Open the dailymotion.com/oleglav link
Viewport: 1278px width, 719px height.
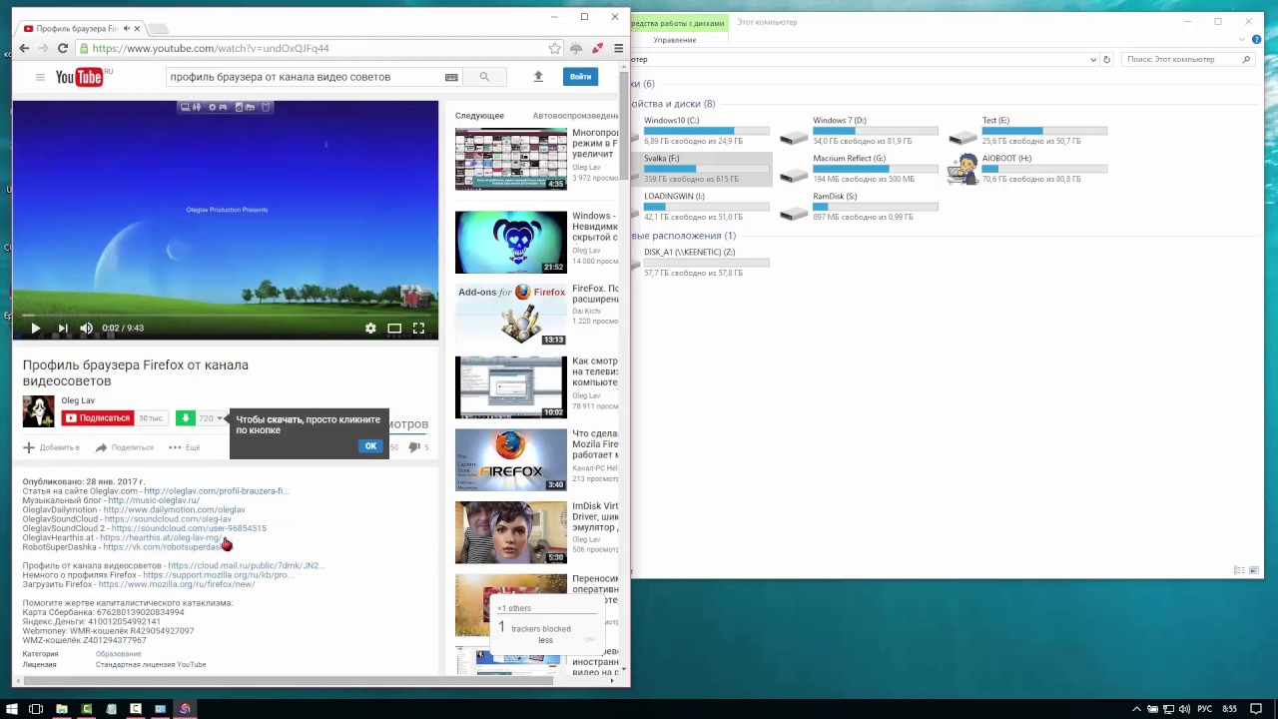coord(174,509)
